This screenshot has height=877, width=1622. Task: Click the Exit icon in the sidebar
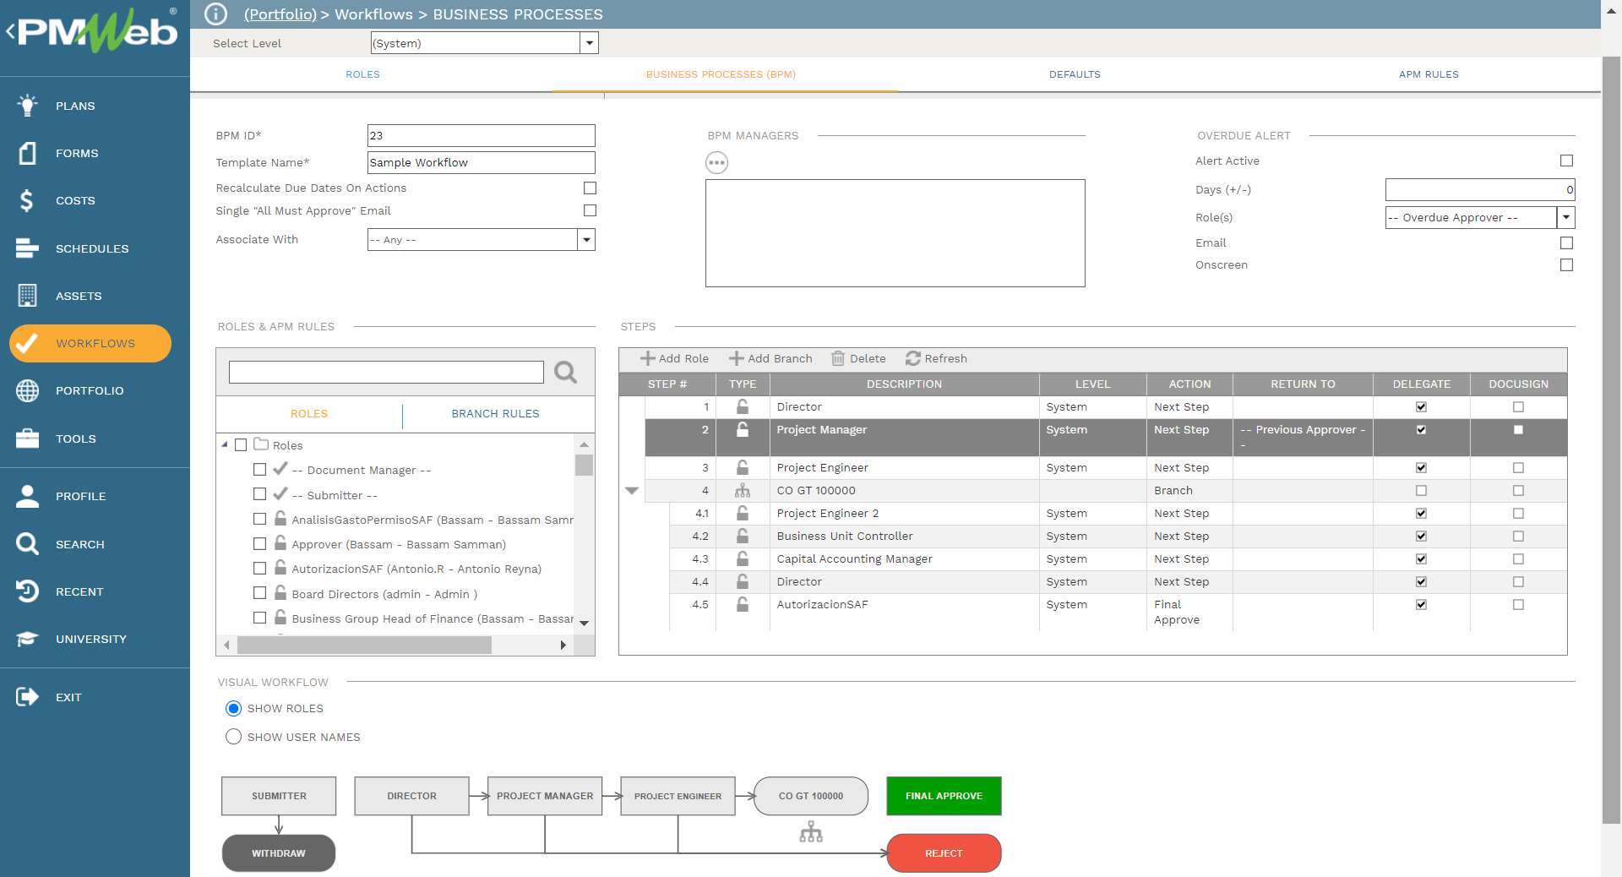point(26,697)
